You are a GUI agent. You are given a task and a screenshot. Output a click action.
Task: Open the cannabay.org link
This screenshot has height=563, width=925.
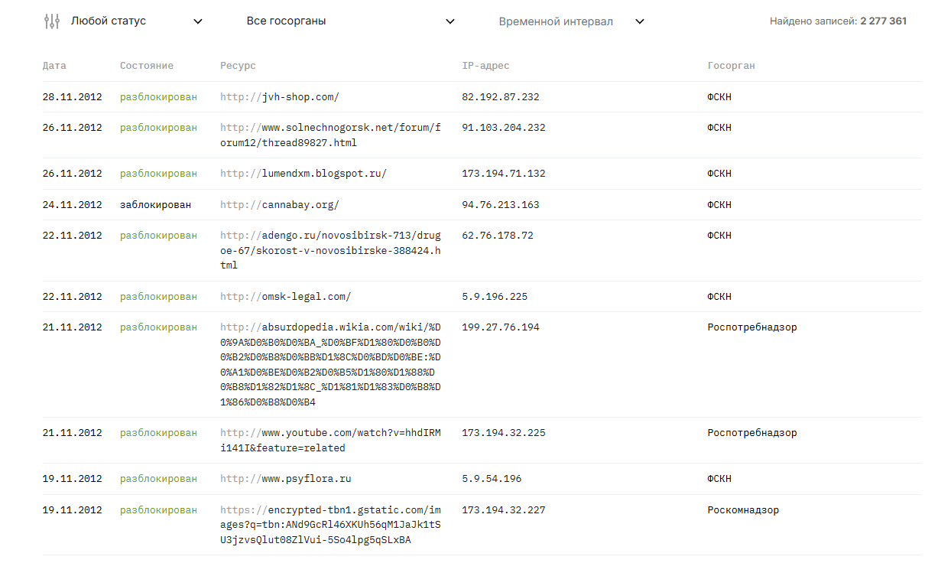click(x=280, y=205)
